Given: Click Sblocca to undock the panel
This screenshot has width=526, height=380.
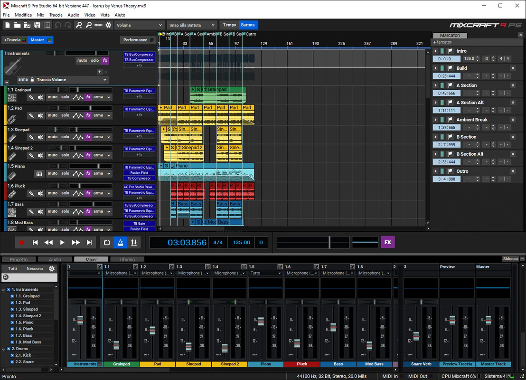Looking at the screenshot, I should click(x=510, y=259).
